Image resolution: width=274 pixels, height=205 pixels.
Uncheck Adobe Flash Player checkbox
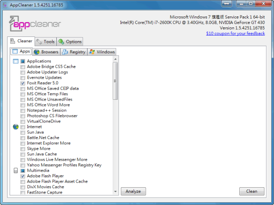point(23,176)
